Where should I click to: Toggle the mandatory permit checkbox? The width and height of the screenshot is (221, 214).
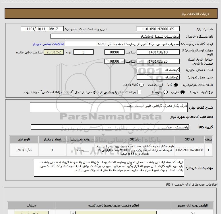coord(193,213)
